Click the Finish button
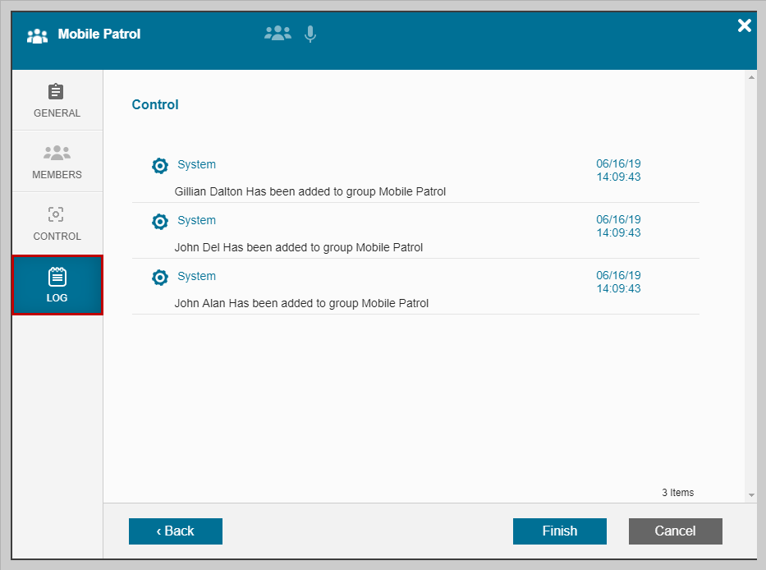The width and height of the screenshot is (766, 570). pos(560,531)
